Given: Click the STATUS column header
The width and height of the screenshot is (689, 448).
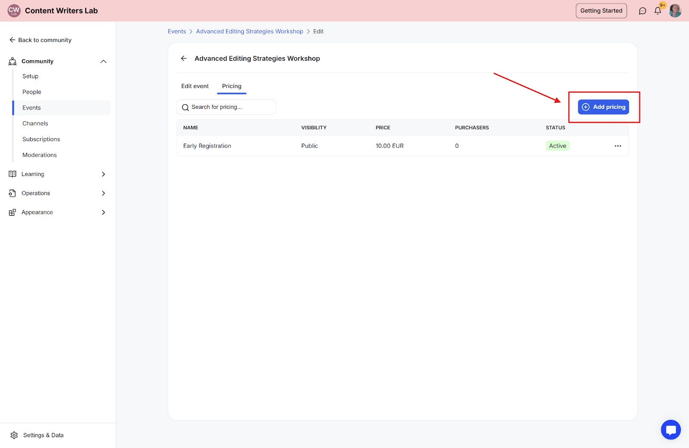Looking at the screenshot, I should (x=556, y=128).
